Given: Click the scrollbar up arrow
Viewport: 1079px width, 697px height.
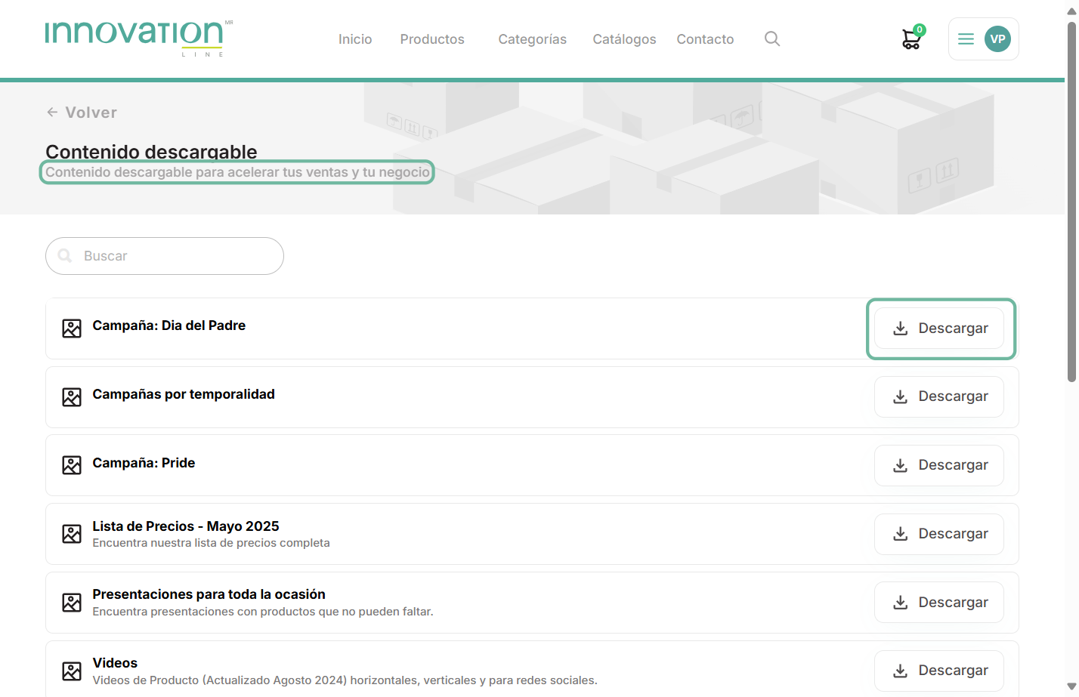Looking at the screenshot, I should point(1071,11).
